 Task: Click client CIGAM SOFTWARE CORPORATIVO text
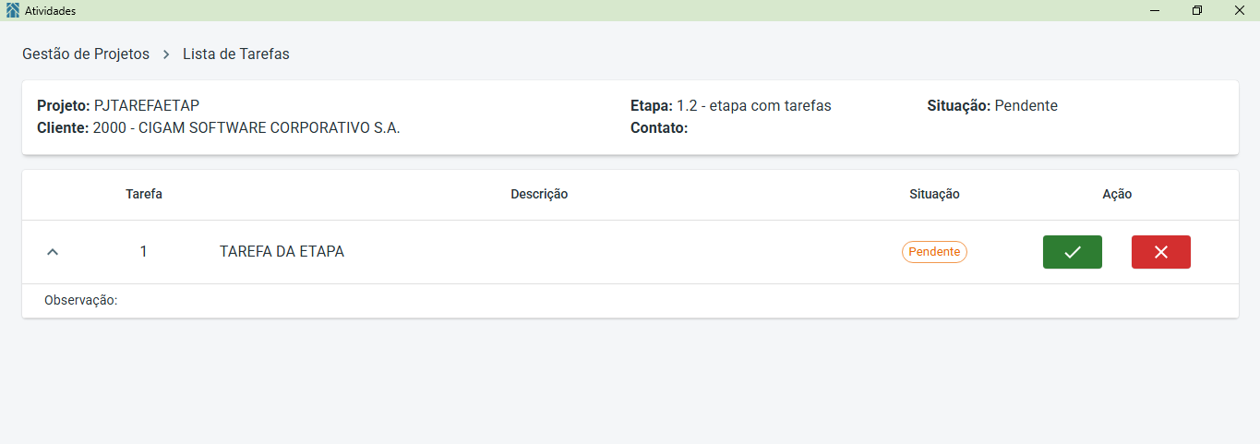point(246,128)
